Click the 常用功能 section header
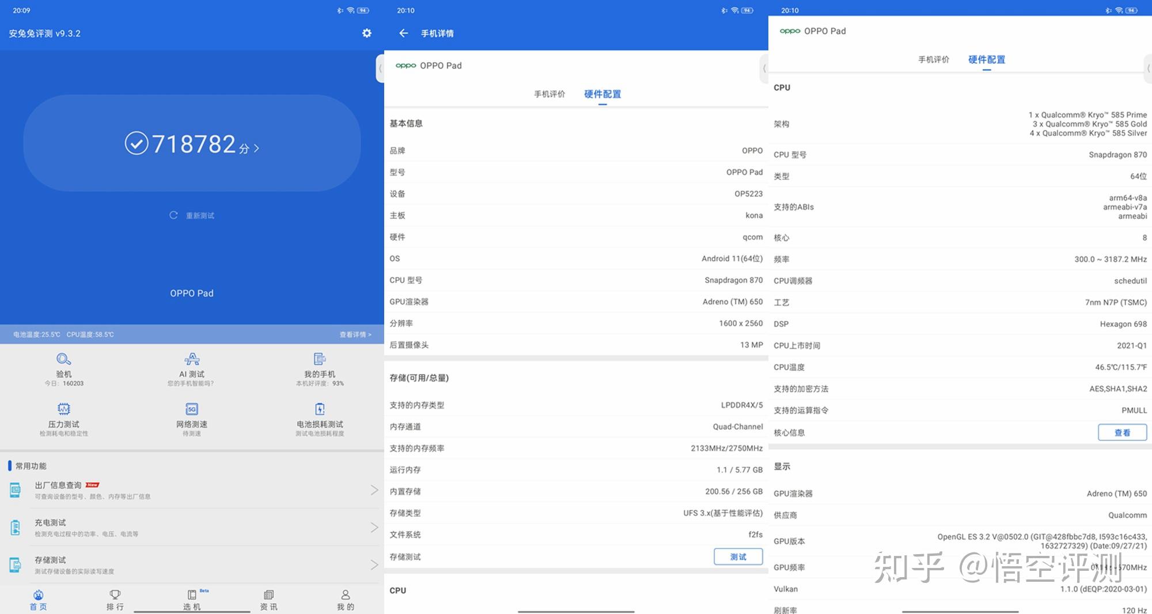This screenshot has height=614, width=1152. point(31,466)
